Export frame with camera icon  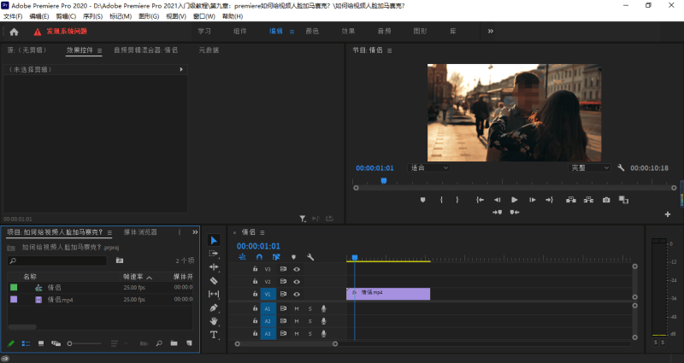coord(606,200)
